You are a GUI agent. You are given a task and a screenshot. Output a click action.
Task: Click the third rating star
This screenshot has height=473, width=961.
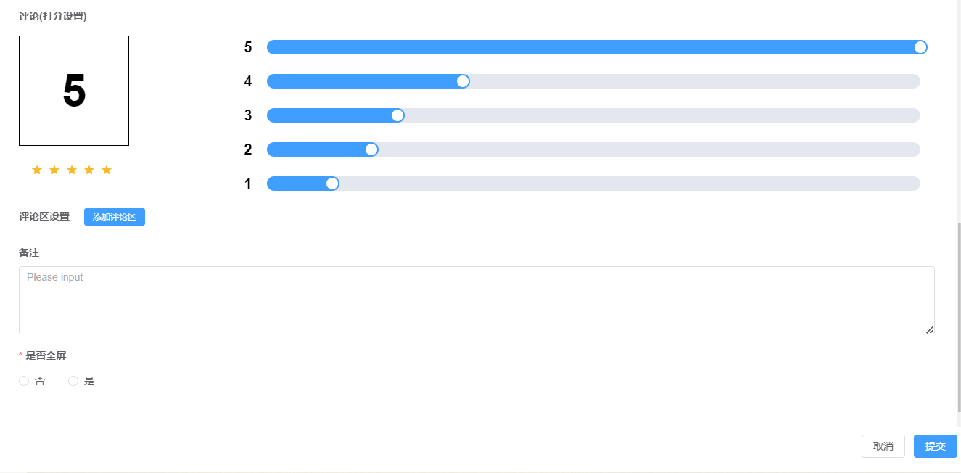[72, 170]
